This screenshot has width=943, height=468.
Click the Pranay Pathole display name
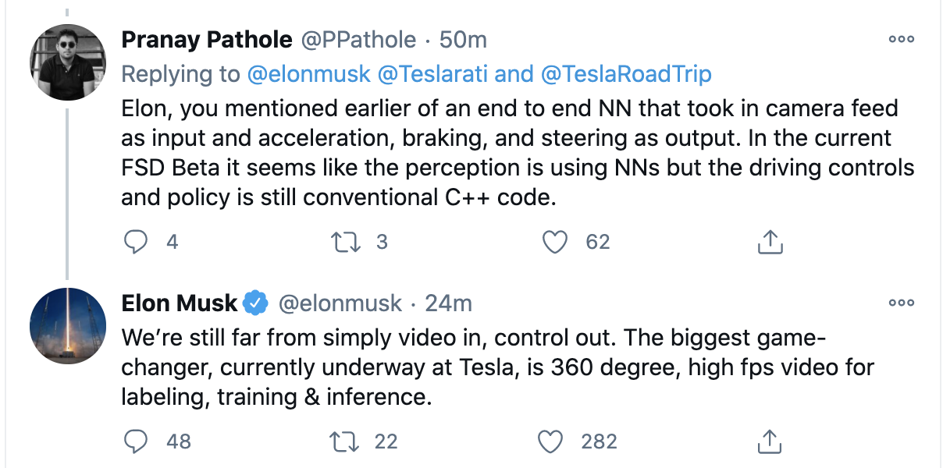pos(207,40)
